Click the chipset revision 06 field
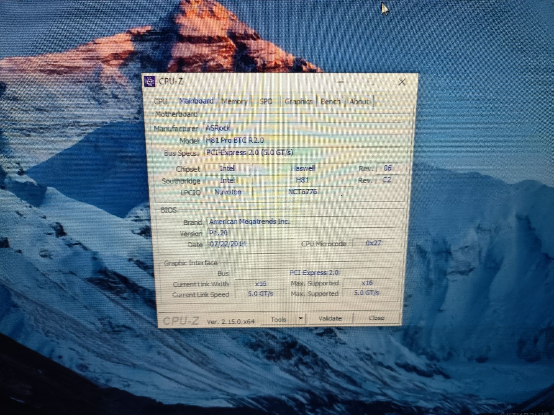 [x=387, y=168]
